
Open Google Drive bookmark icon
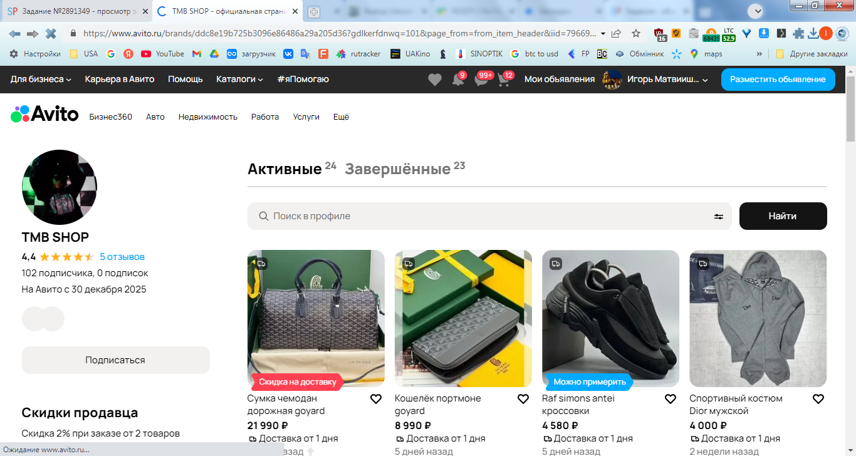pos(214,54)
